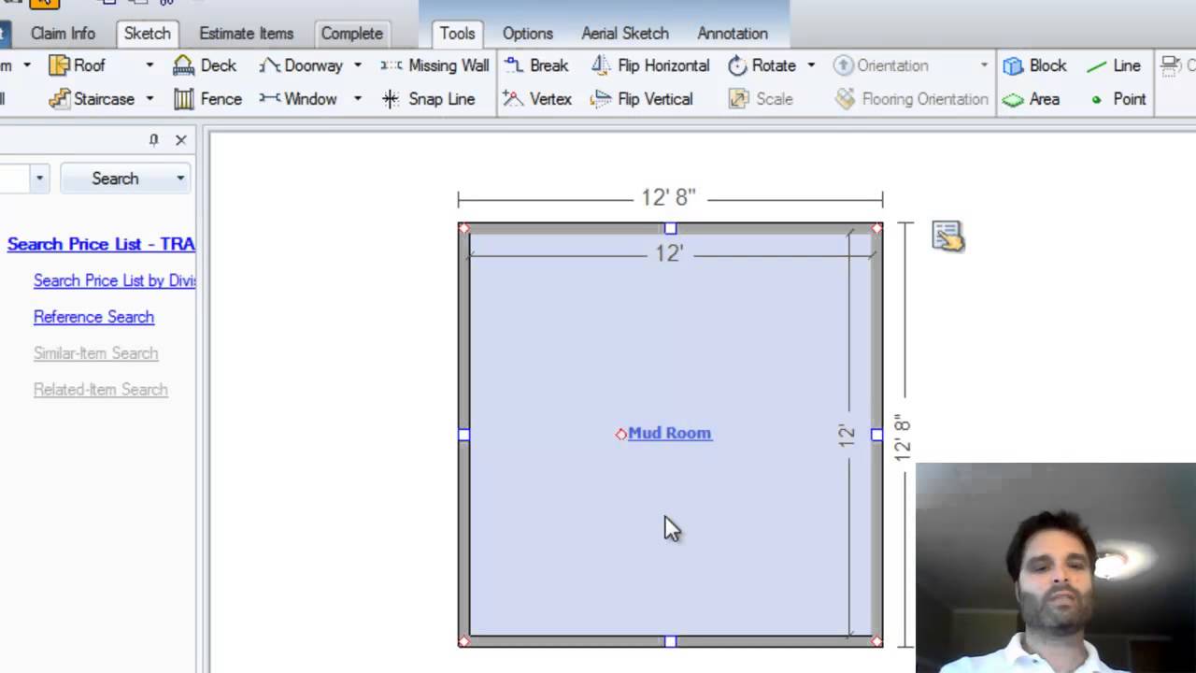Screen dimensions: 1196x673
Task: Open Reference Search
Action: pos(93,317)
